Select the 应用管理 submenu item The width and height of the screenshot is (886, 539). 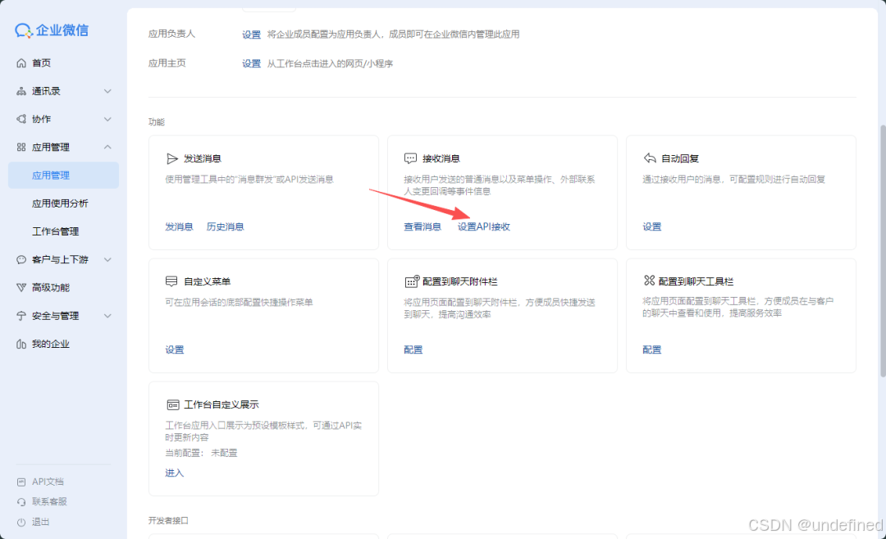click(63, 175)
